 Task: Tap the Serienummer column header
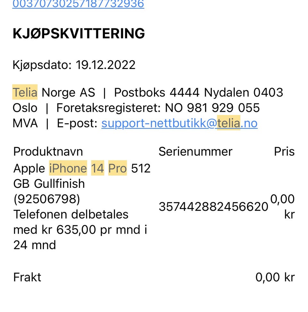coord(195,152)
